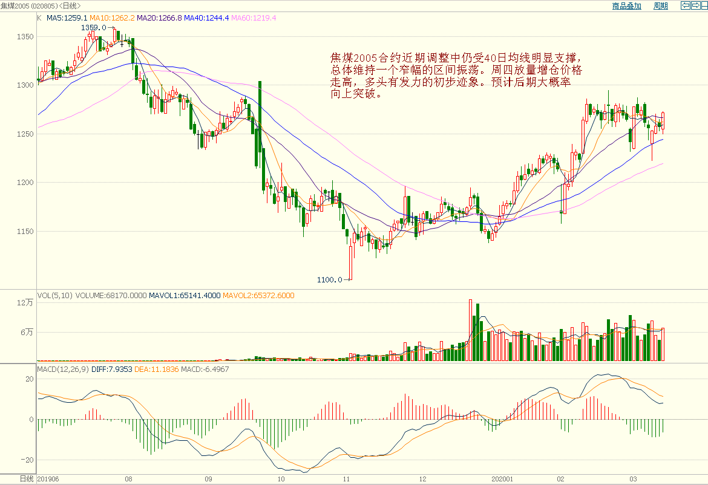
Task: Open the 商品叠加 overlay link
Action: (x=626, y=6)
